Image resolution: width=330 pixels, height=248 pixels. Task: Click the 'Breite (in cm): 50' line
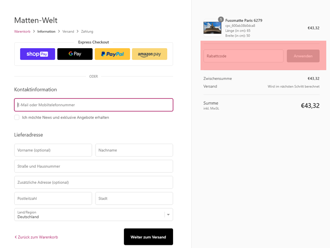[238, 36]
